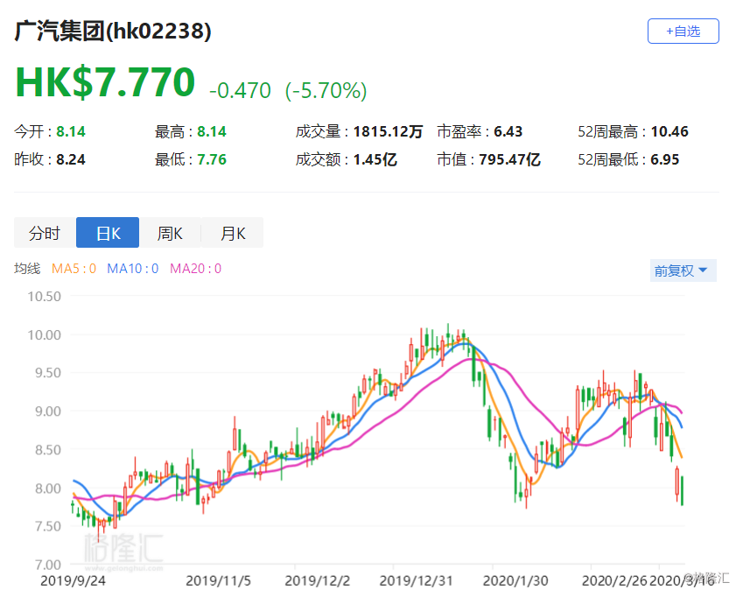The height and width of the screenshot is (590, 736).
Task: Click the 8.50 price axis label
Action: [48, 450]
